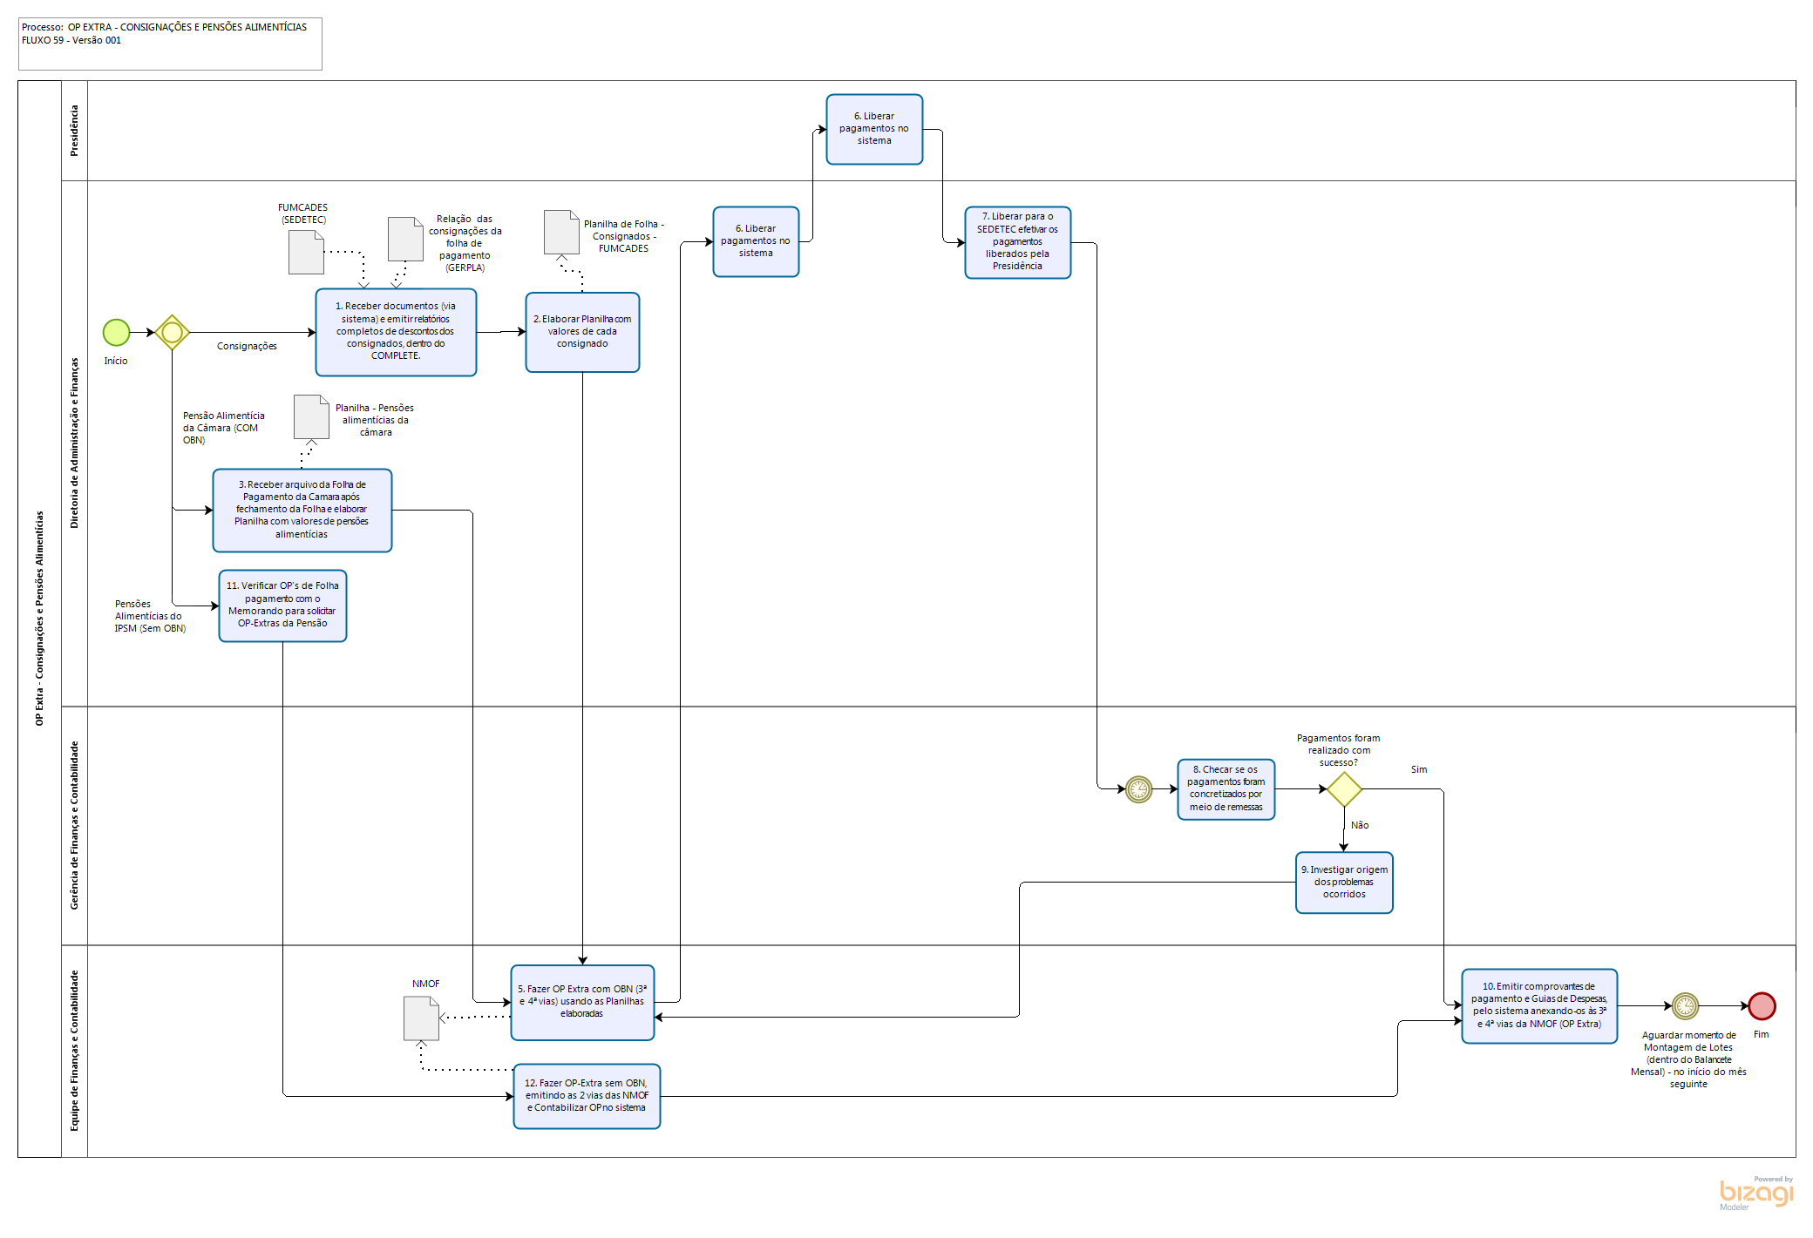The height and width of the screenshot is (1238, 1813).
Task: Select the GERPLA consignações relation document icon
Action: pos(405,240)
